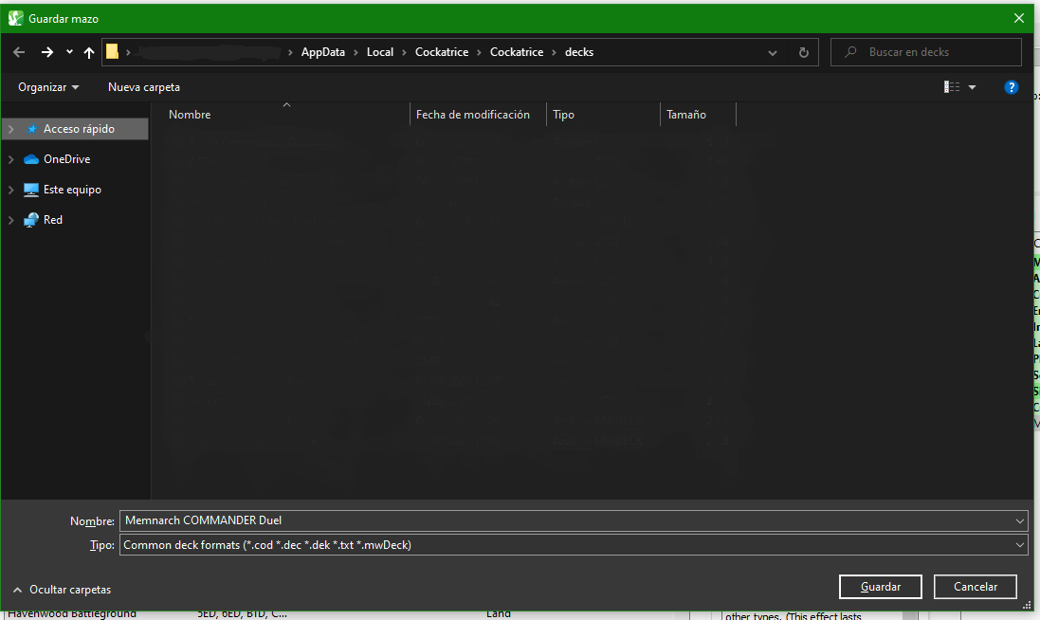
Task: Go forward with the right arrow
Action: [x=46, y=52]
